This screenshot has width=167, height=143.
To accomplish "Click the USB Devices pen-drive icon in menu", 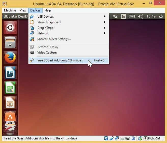I will [32, 17].
